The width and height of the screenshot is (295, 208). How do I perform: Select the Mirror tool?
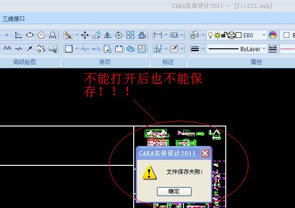point(108,35)
